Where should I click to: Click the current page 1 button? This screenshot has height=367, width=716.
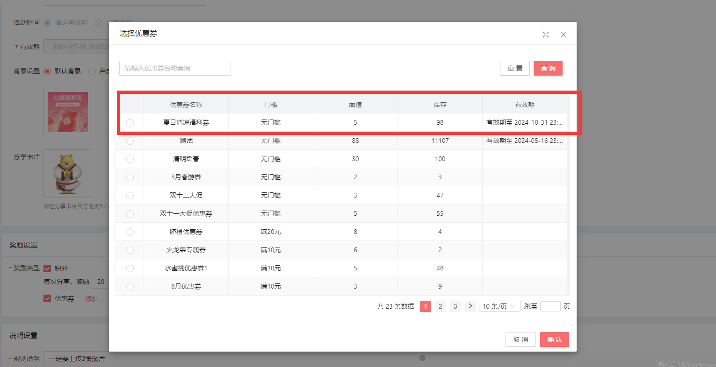[425, 306]
